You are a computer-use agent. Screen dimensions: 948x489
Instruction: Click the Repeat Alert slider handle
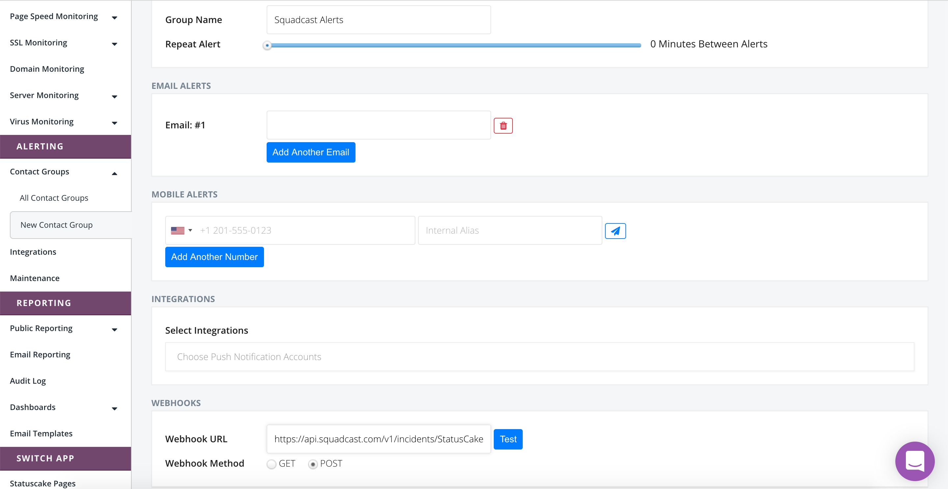click(267, 45)
